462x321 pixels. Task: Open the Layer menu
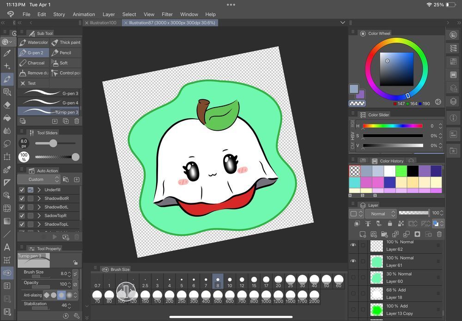pos(109,14)
